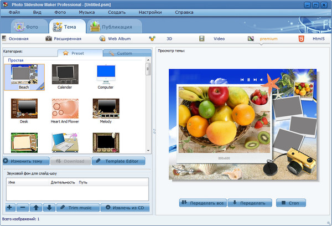Screen dimensions: 332x226
Task: Move music track up with arrow
Action: [x=36, y=207]
